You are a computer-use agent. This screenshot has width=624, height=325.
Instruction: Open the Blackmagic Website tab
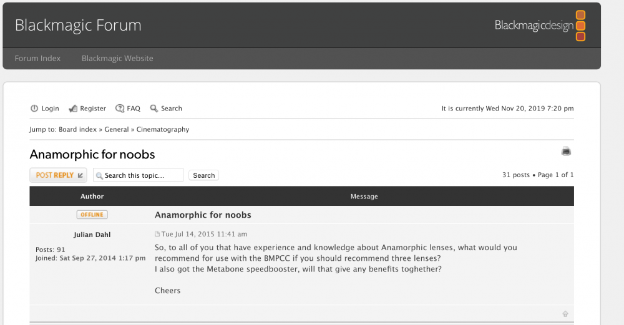point(117,58)
